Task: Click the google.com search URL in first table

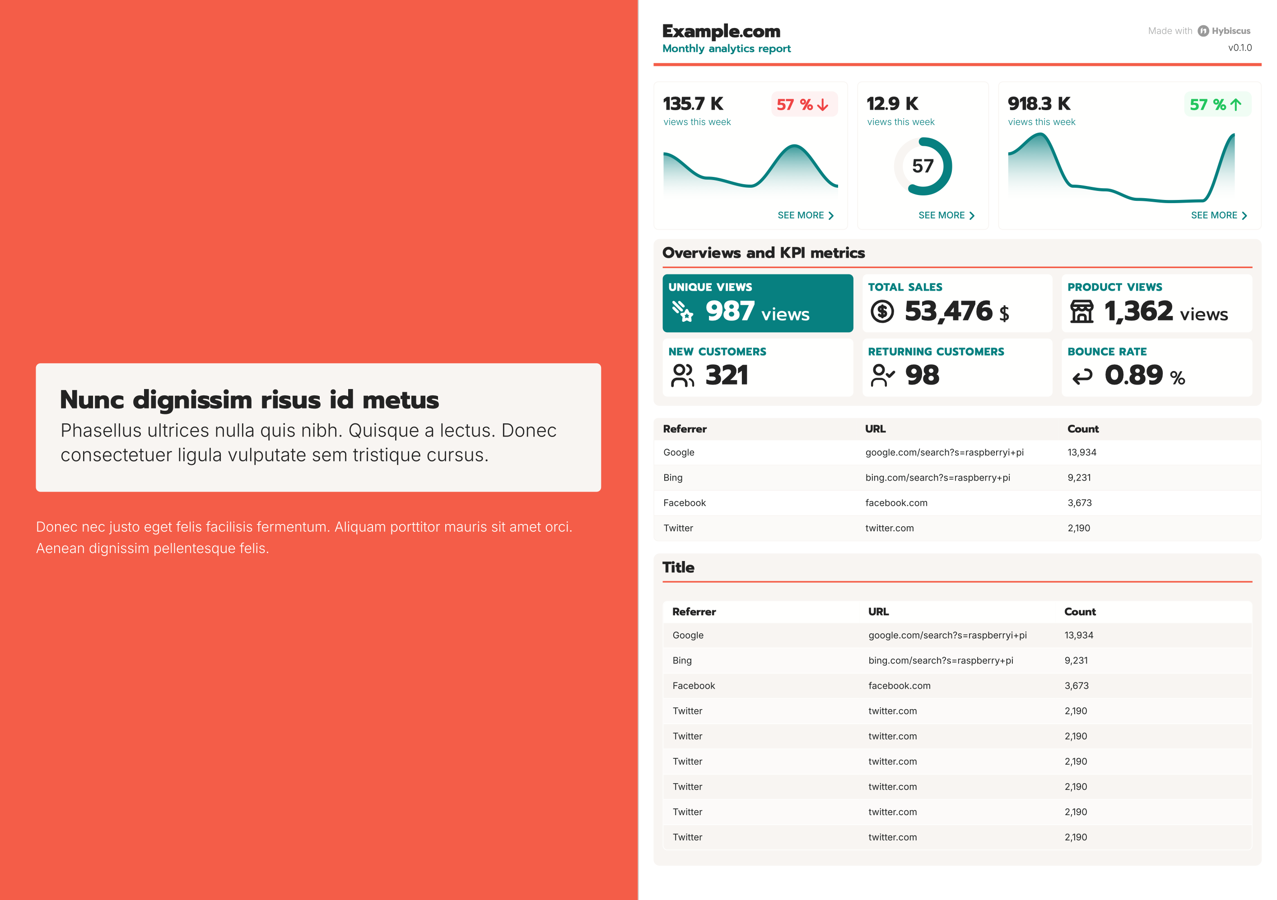Action: (x=944, y=453)
